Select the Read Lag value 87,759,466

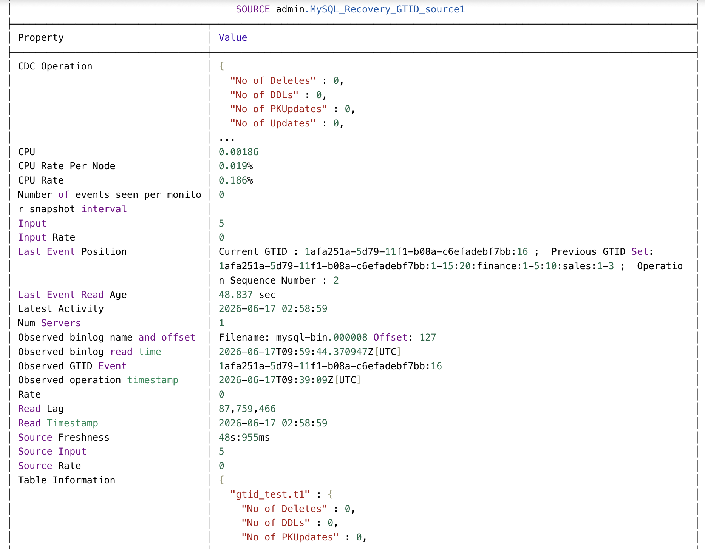(247, 409)
